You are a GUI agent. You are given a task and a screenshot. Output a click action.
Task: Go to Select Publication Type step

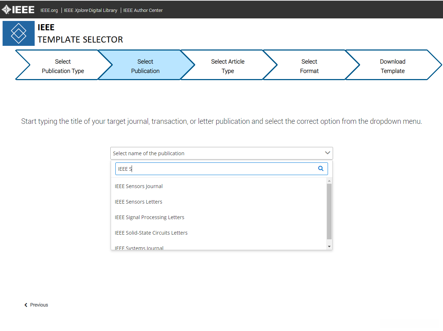click(63, 66)
